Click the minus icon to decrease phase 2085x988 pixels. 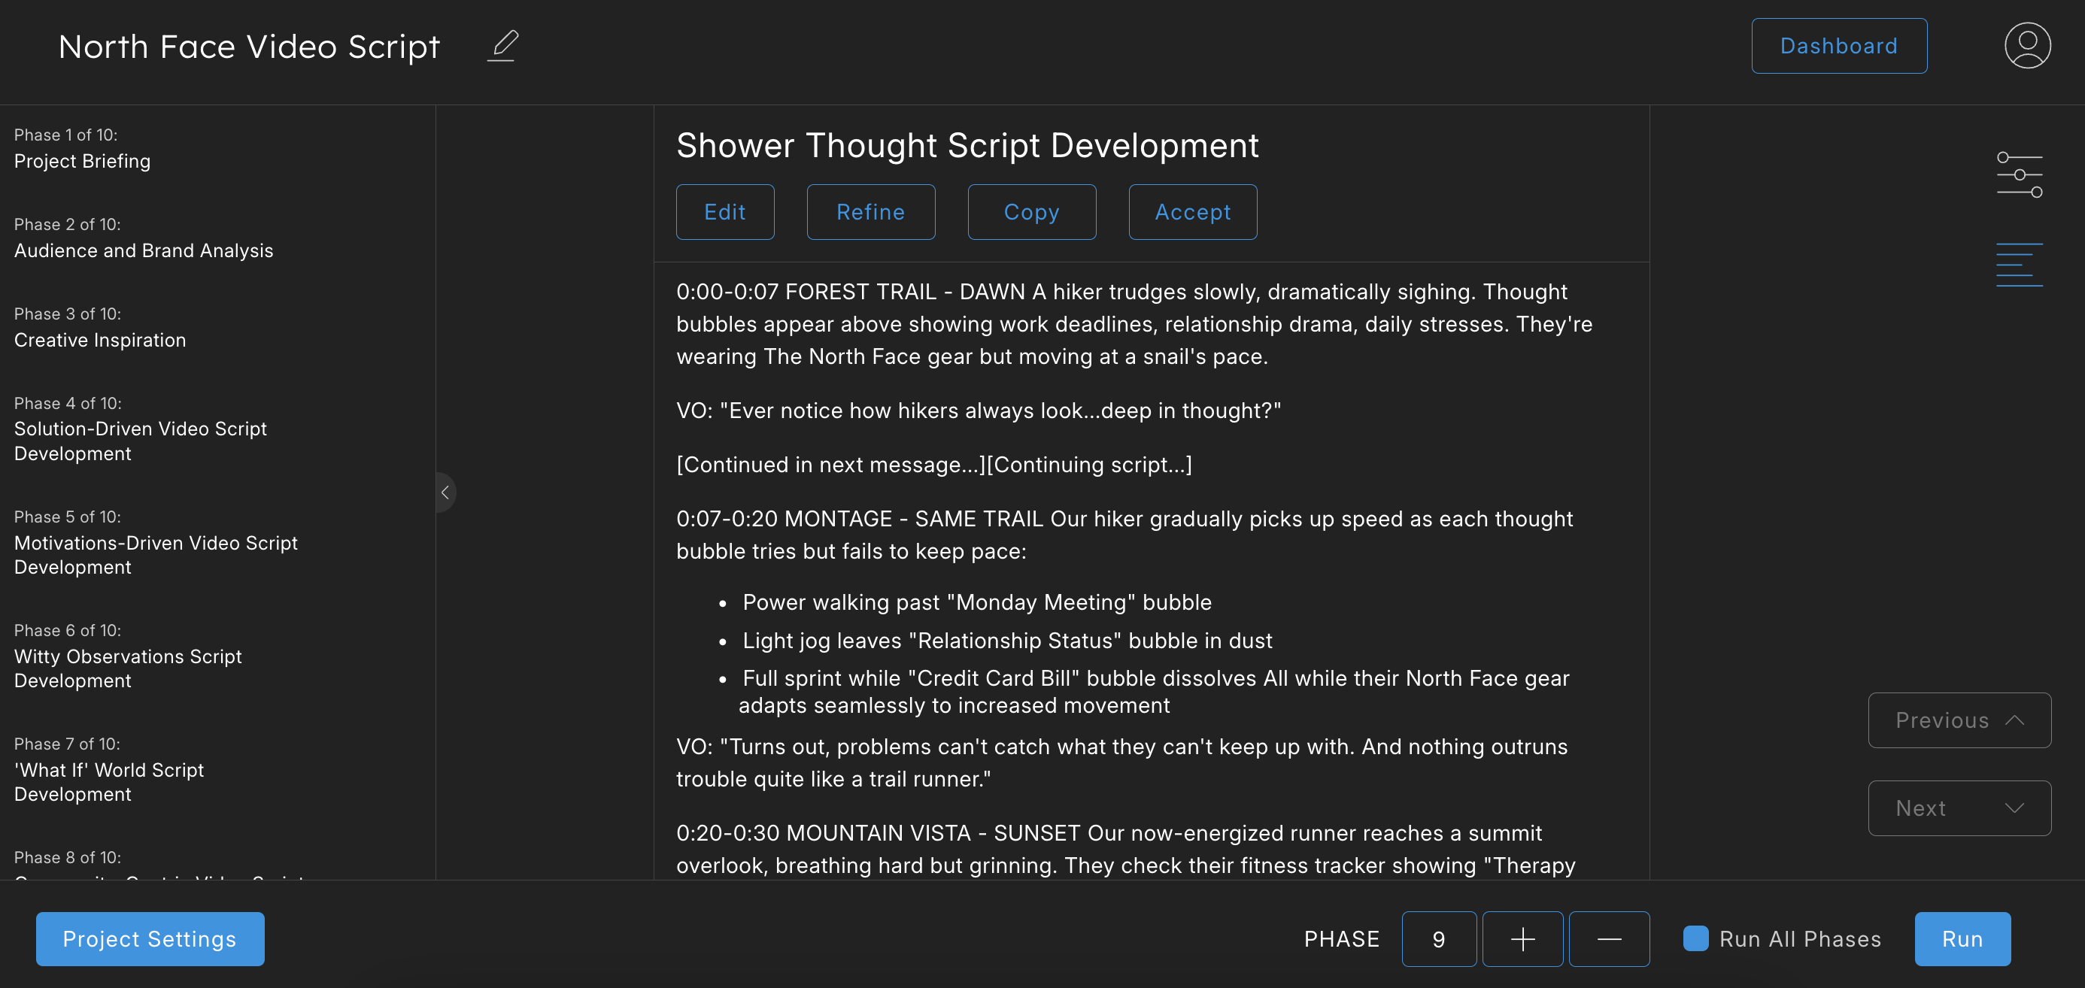(1608, 938)
